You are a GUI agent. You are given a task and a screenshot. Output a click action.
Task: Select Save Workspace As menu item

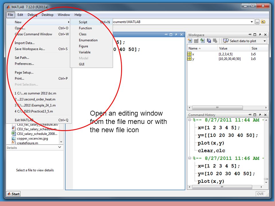point(38,49)
